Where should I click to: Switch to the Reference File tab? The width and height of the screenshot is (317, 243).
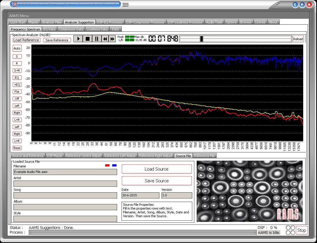[204, 156]
